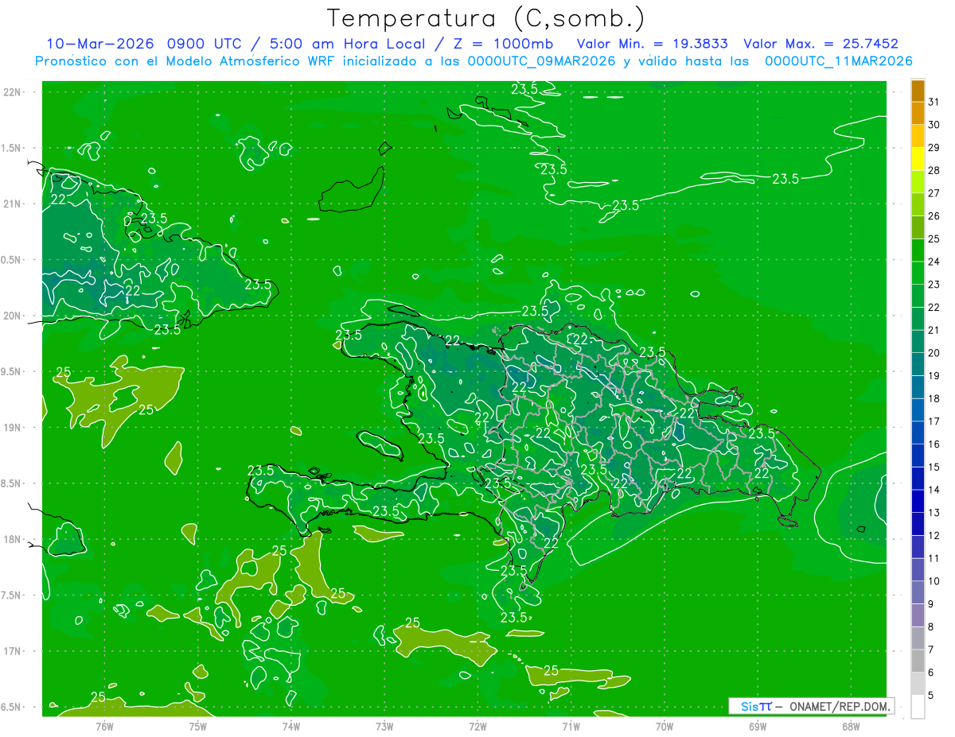Click the white swatch at the legend bottom
This screenshot has height=737, width=955.
[918, 707]
